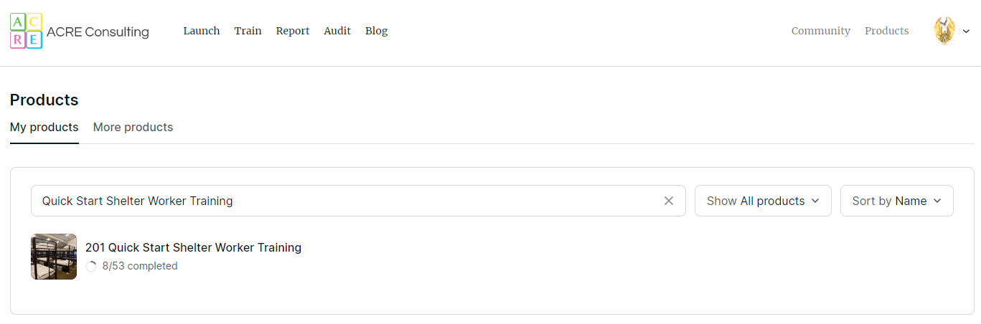Click the course progress circle icon
The width and height of the screenshot is (981, 324).
click(91, 267)
